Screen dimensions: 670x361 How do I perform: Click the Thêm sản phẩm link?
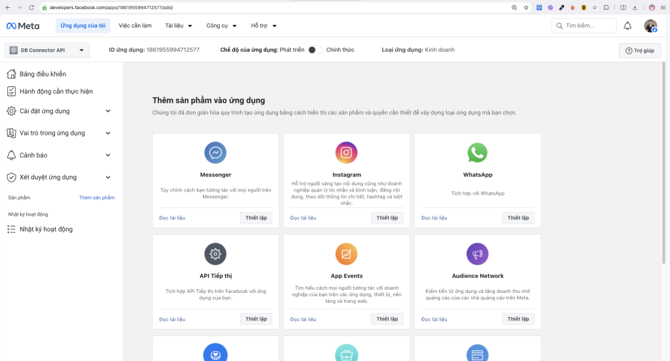click(x=97, y=198)
